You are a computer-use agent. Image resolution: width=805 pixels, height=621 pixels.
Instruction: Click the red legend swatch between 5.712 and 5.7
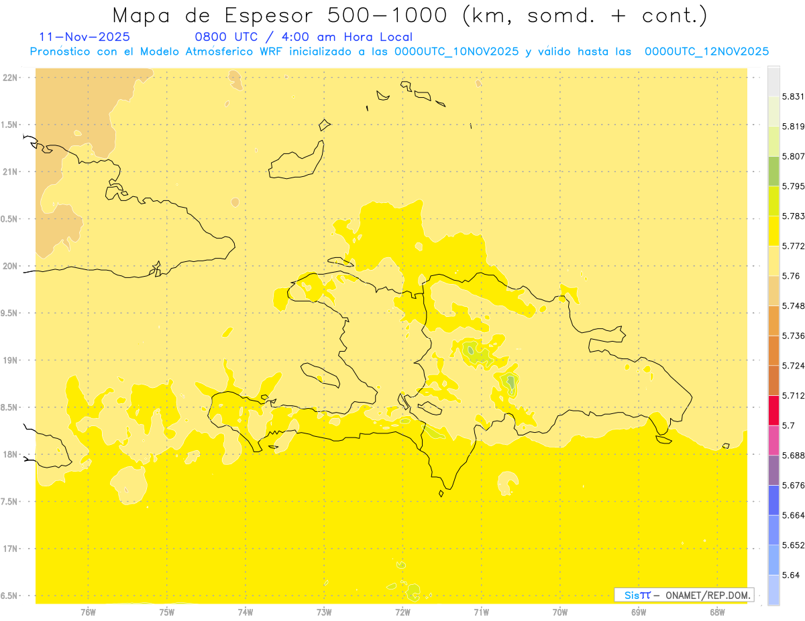[773, 411]
